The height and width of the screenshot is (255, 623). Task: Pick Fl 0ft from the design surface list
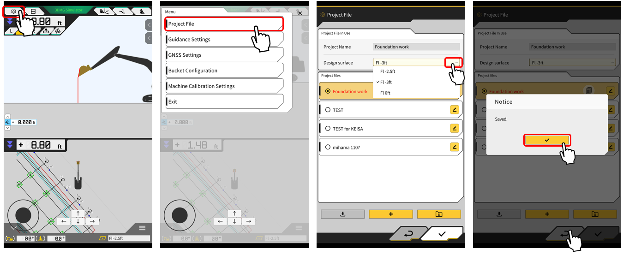point(385,93)
